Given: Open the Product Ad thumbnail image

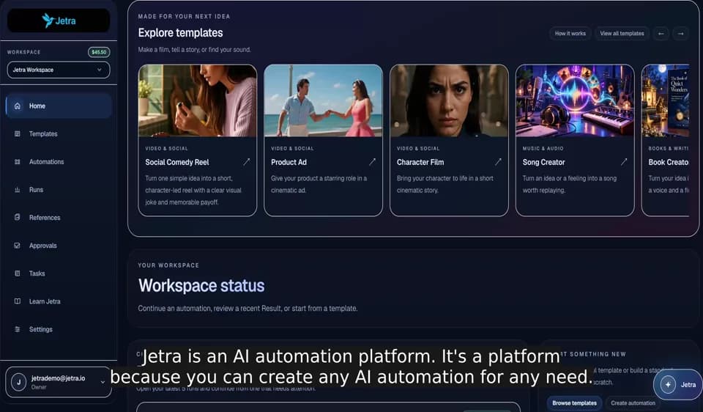Looking at the screenshot, I should (x=323, y=100).
